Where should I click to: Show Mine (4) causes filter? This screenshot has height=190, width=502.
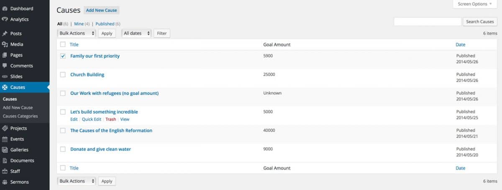point(82,24)
